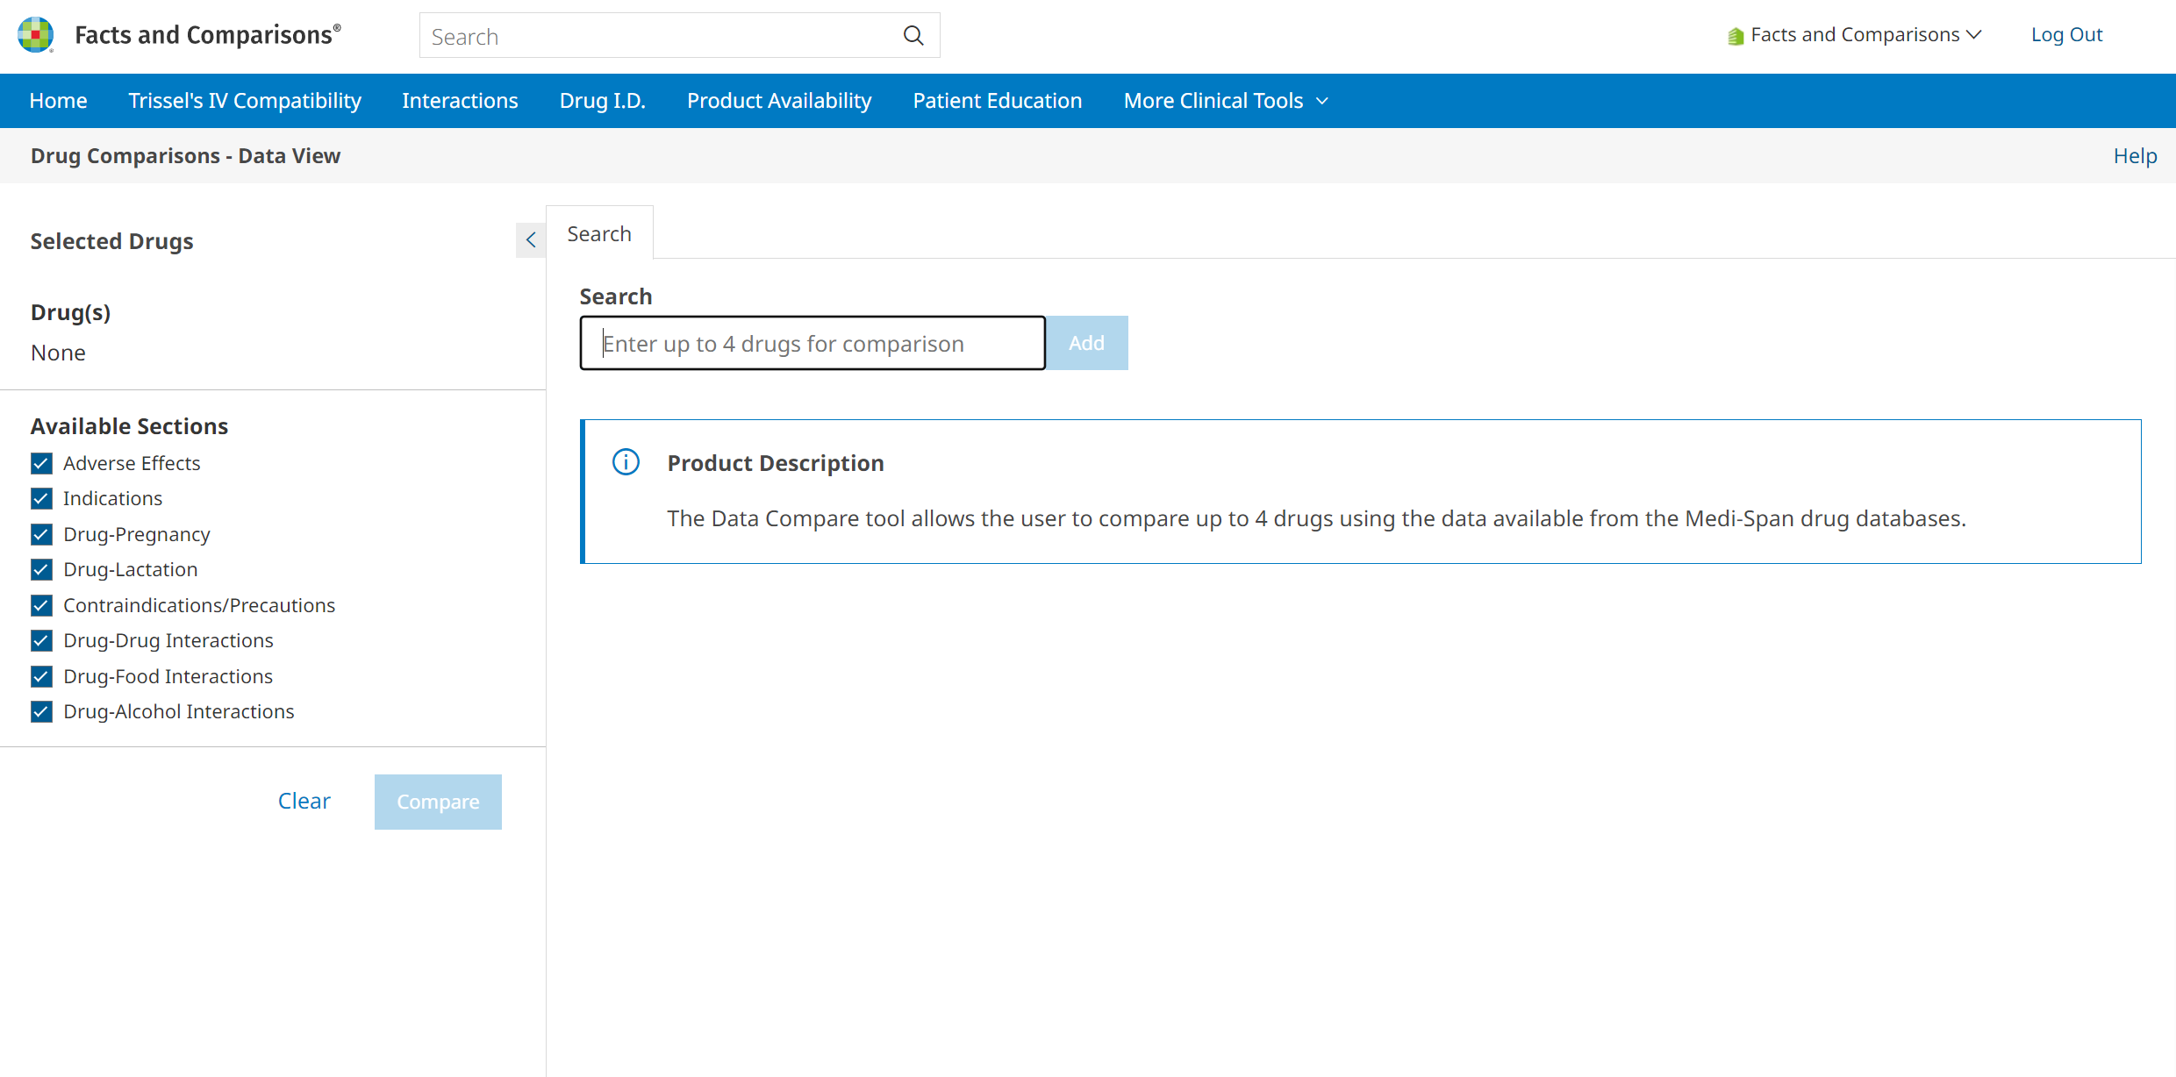Select the Search tab

pos(599,234)
